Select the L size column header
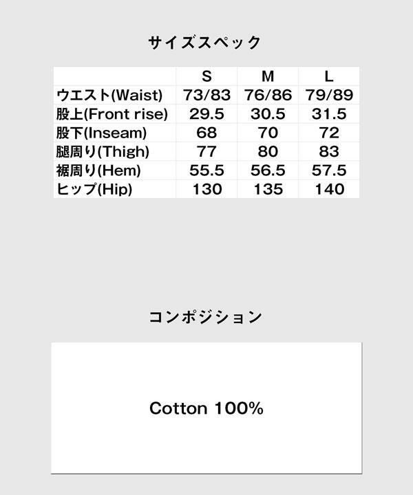This screenshot has width=413, height=495. tap(329, 76)
